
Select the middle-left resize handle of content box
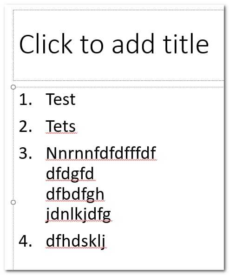[x=13, y=203]
